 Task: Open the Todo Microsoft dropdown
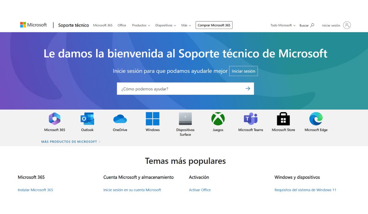pyautogui.click(x=283, y=25)
